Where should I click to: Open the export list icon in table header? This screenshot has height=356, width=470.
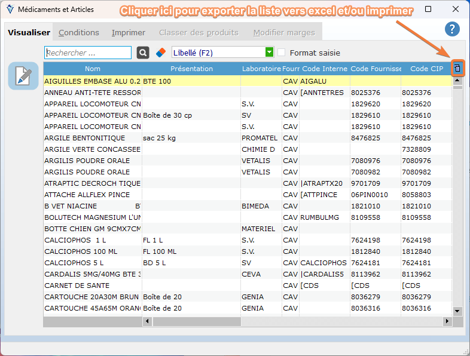tap(457, 68)
